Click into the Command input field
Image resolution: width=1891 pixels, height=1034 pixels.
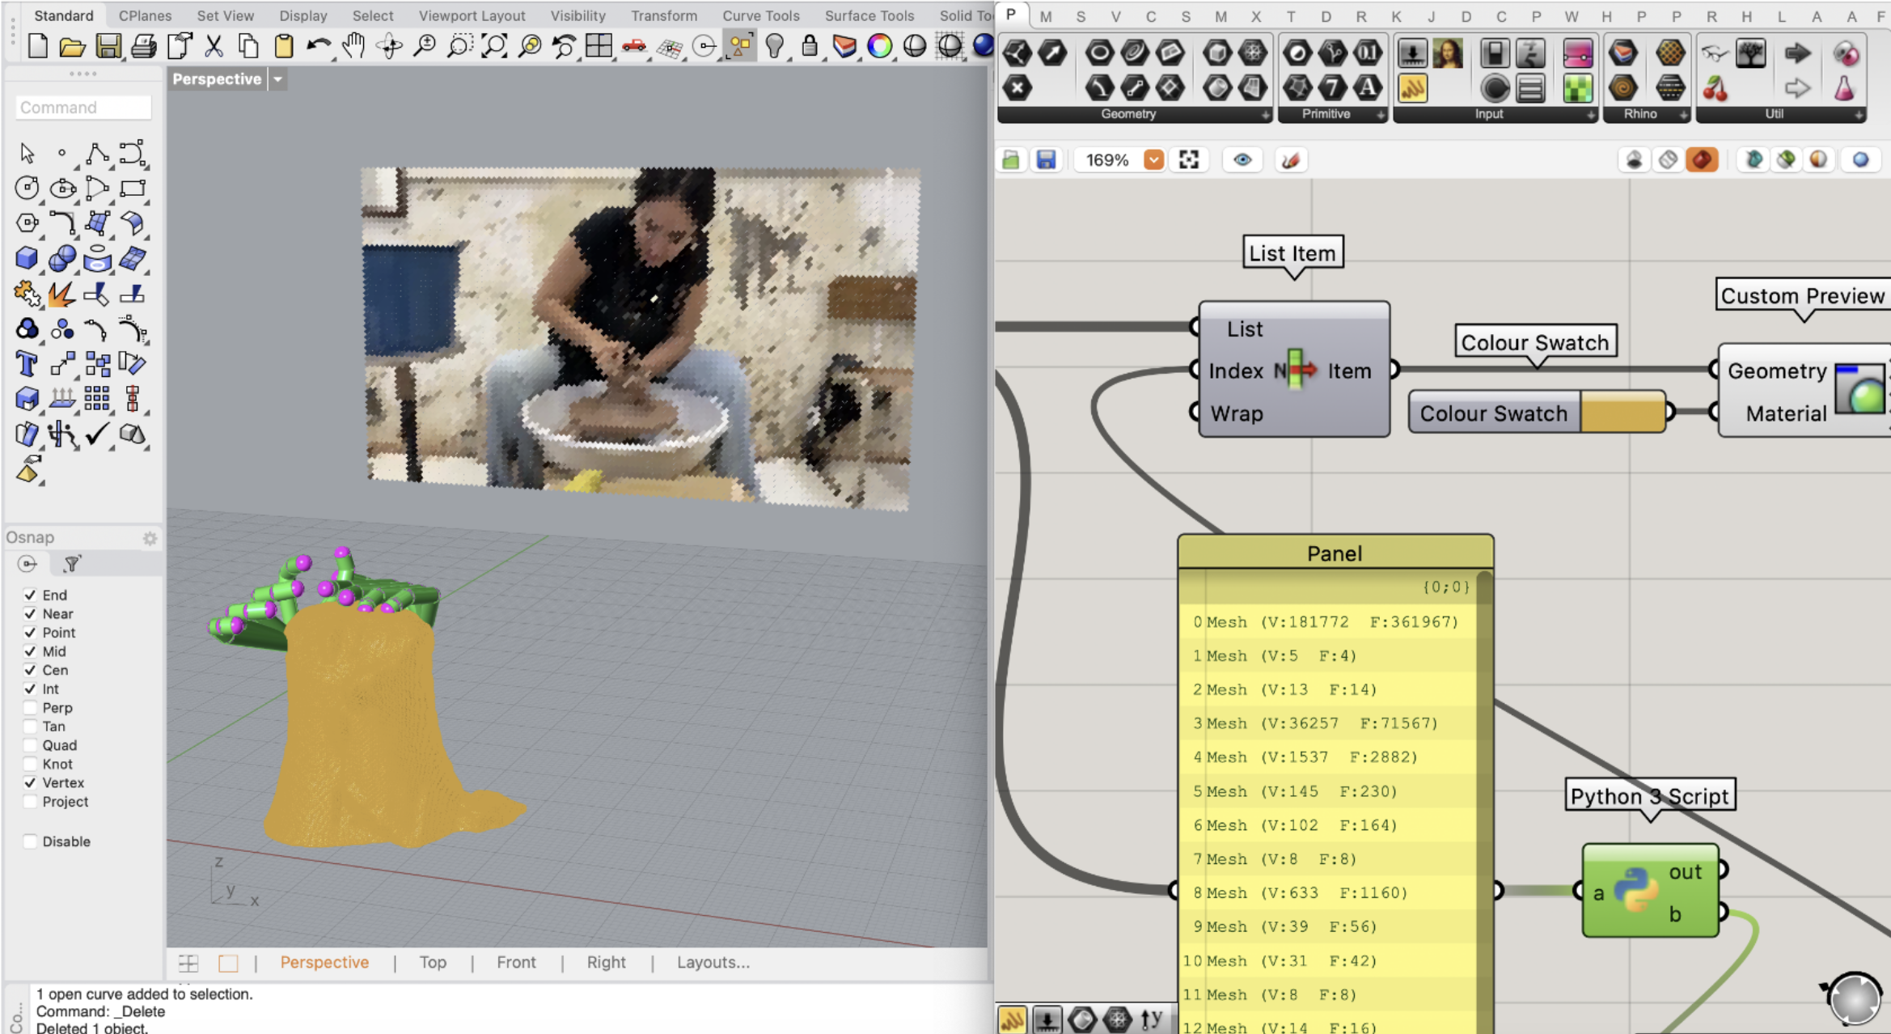coord(82,108)
